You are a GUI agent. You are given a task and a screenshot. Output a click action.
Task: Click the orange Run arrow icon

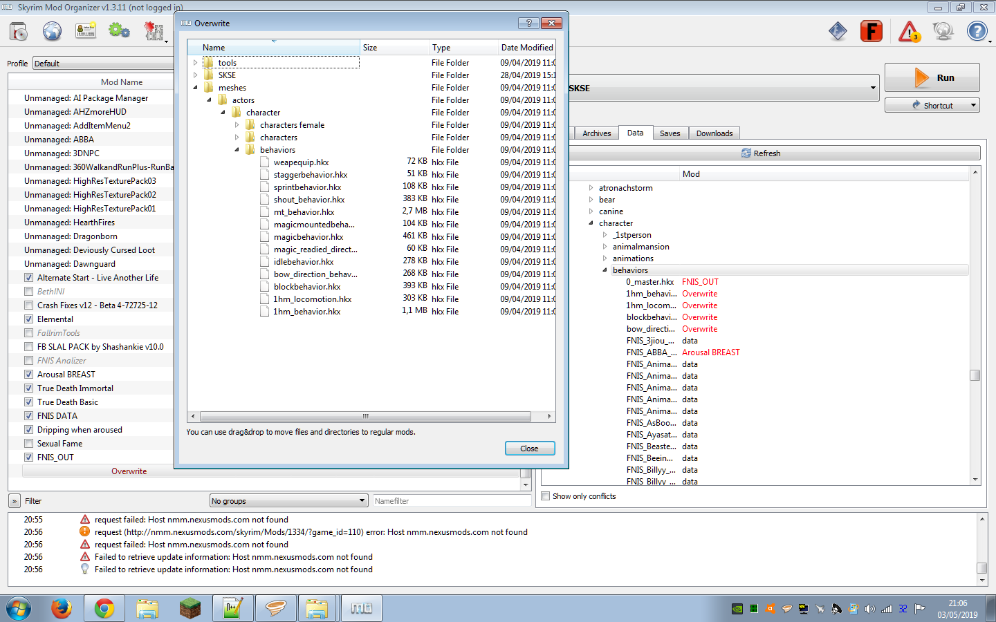click(921, 77)
